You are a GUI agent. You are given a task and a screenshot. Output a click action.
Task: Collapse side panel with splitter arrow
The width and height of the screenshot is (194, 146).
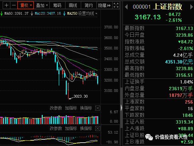(122, 108)
